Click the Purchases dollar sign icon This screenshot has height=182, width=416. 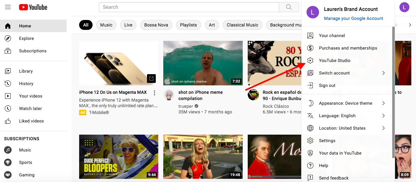pyautogui.click(x=310, y=48)
